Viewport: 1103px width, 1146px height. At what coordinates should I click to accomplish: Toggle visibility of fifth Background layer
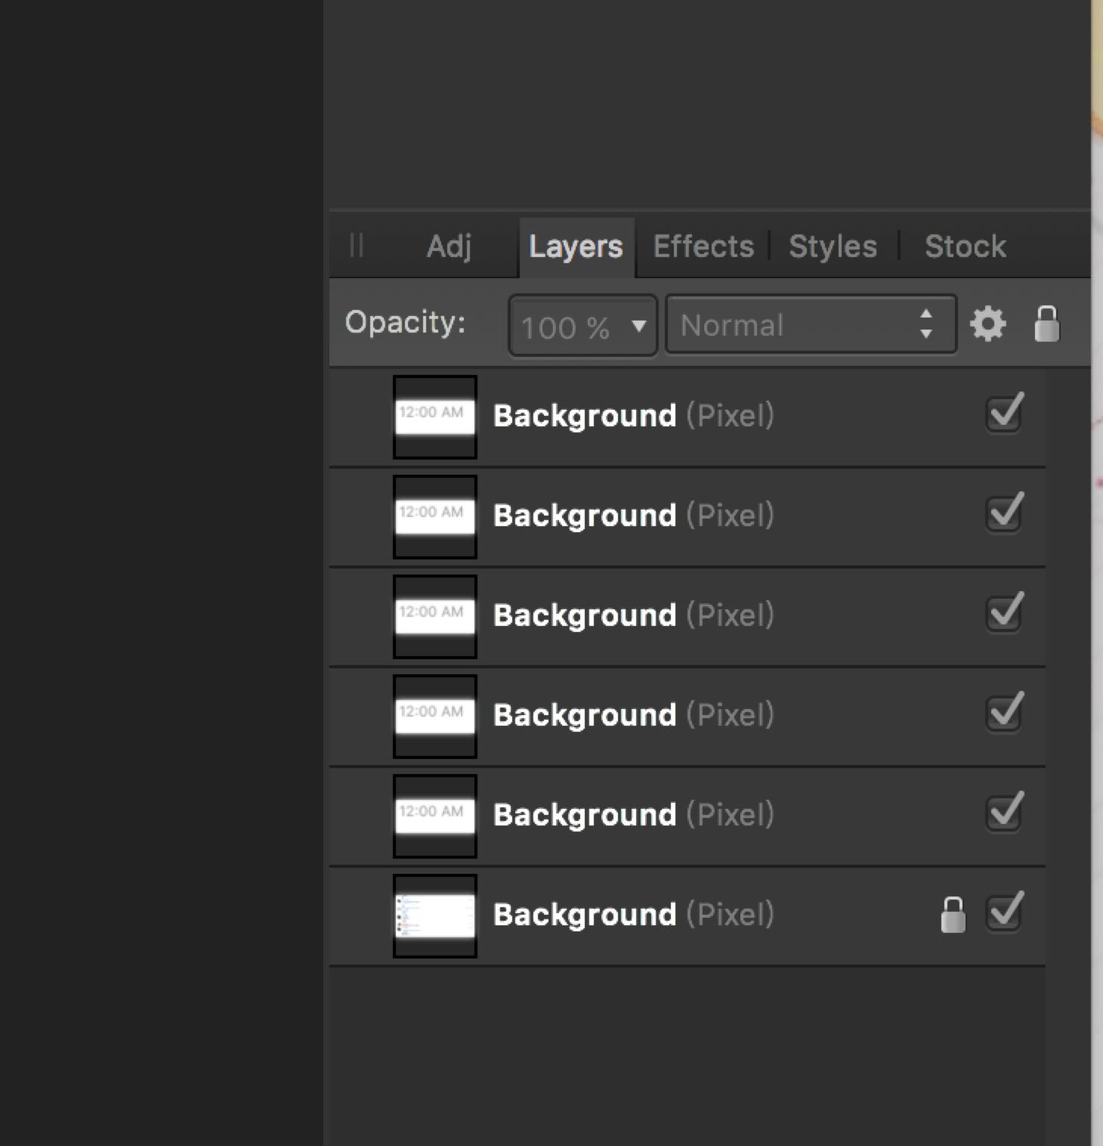click(1004, 813)
